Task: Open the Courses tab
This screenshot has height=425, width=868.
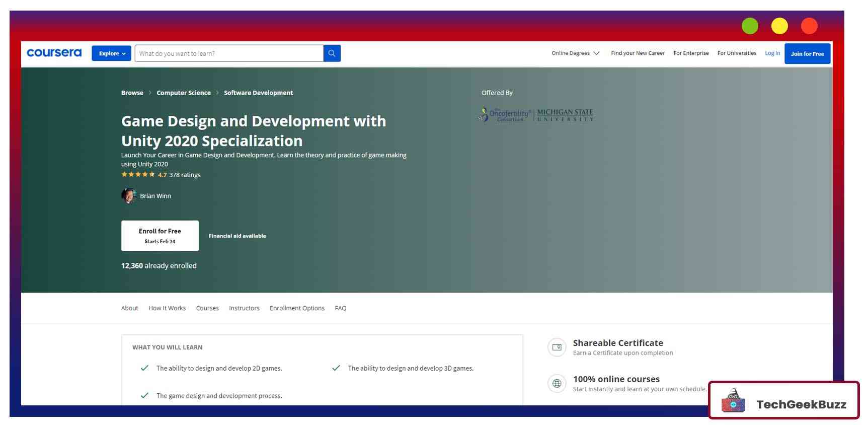Action: click(207, 308)
